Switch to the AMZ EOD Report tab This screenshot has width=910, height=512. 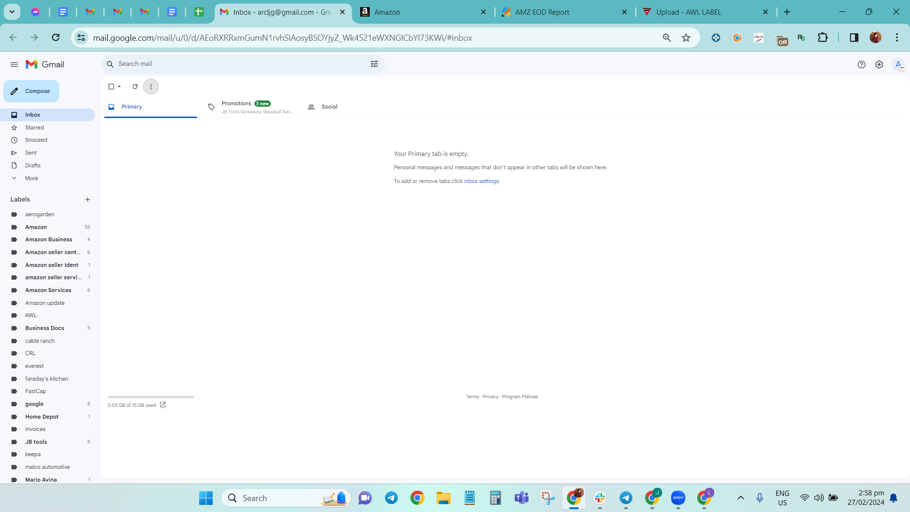564,12
